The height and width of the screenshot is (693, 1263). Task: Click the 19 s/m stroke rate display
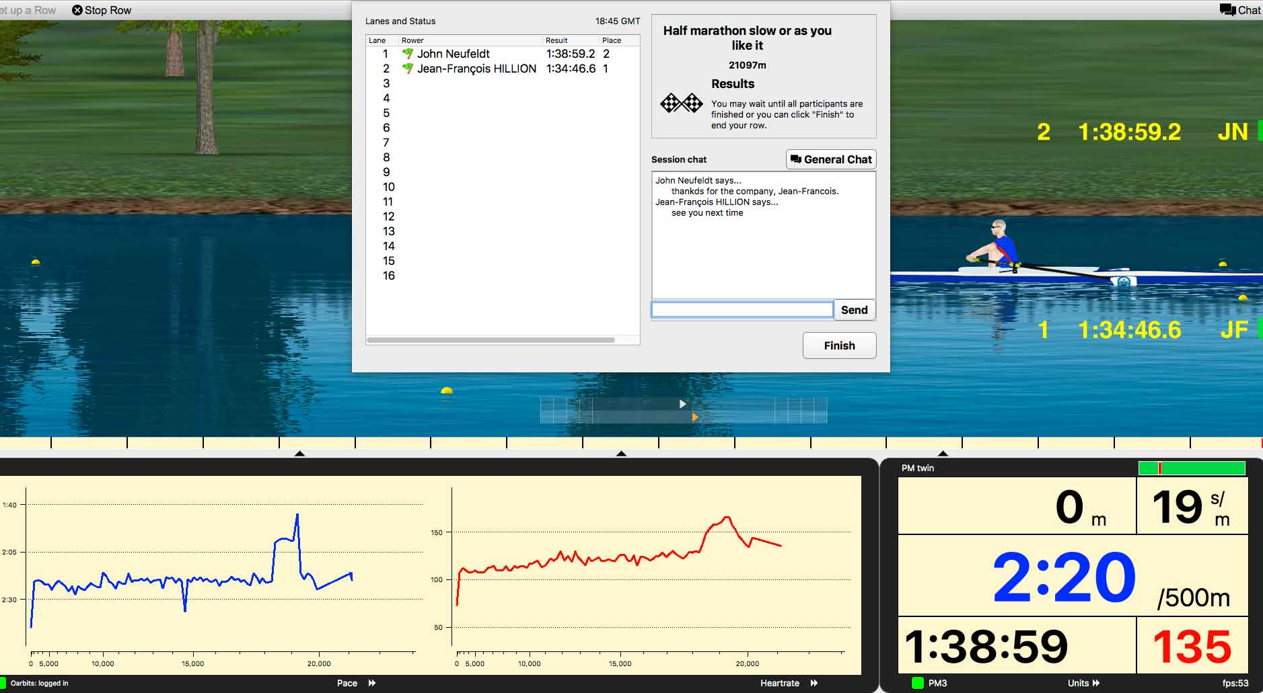coord(1192,506)
